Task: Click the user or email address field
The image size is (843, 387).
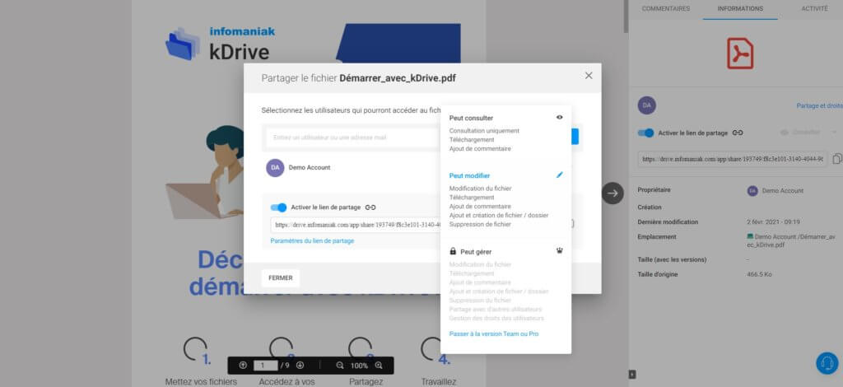Action: click(354, 138)
